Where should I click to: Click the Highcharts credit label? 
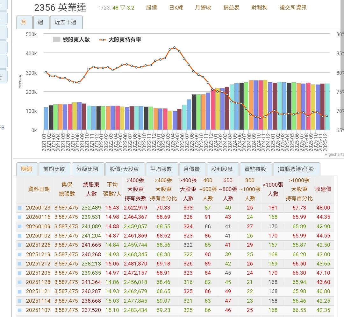[333, 155]
